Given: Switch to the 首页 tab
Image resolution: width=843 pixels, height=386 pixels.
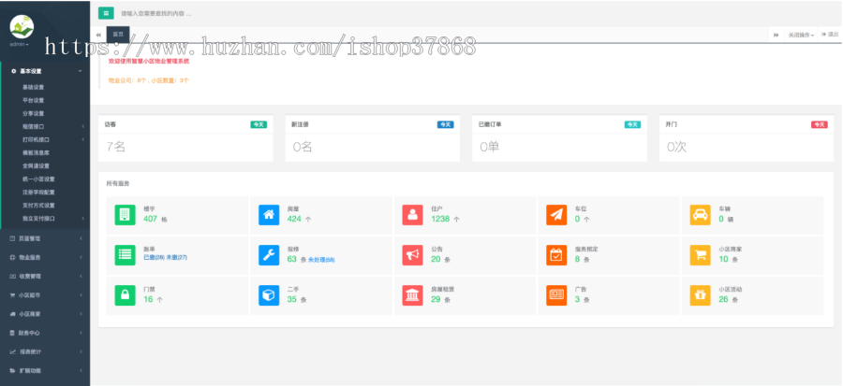Looking at the screenshot, I should 118,35.
